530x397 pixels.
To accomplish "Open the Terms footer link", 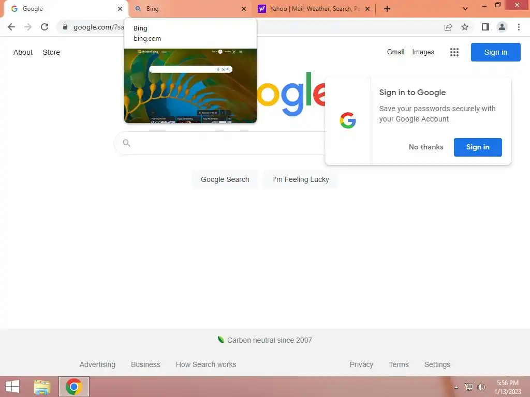I will coord(399,364).
